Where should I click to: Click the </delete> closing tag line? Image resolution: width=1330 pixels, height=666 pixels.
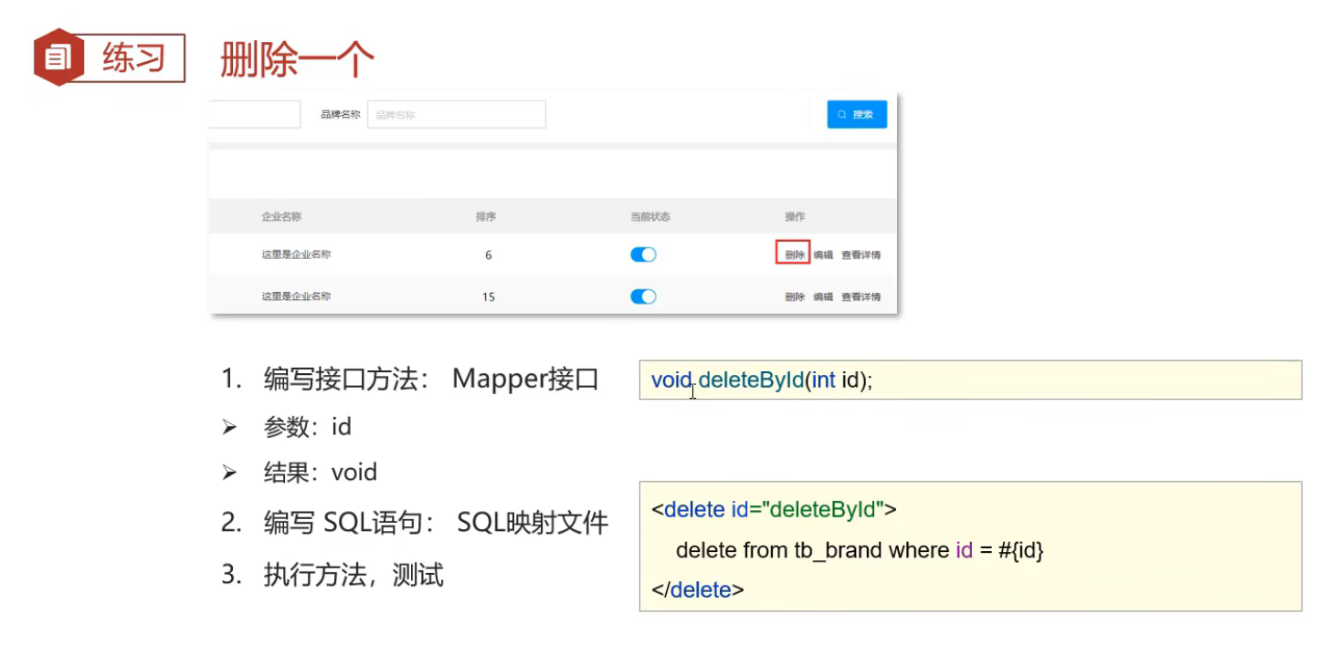pos(698,589)
